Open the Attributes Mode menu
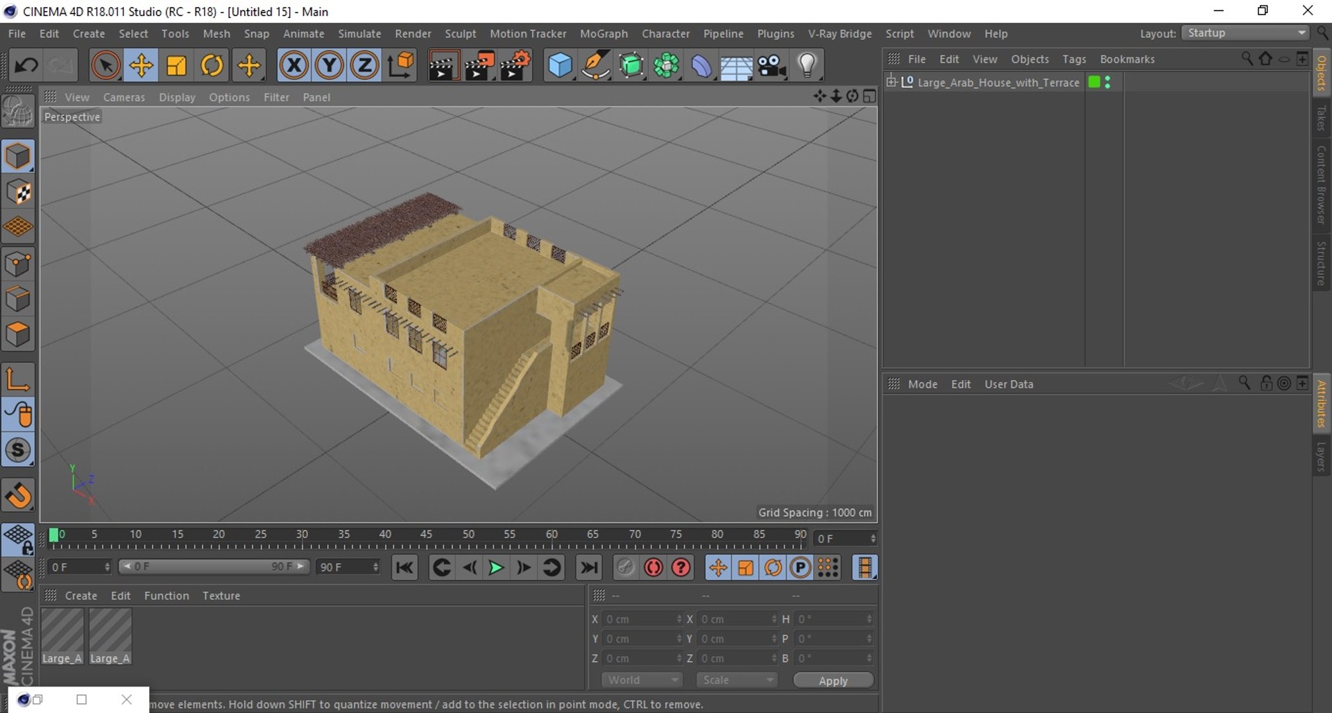The image size is (1332, 713). [x=923, y=384]
